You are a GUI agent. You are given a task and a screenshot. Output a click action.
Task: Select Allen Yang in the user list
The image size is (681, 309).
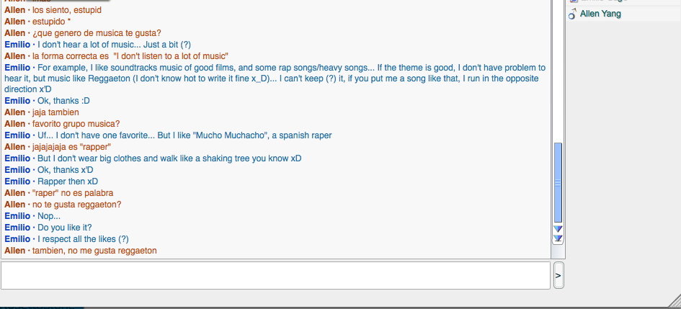point(600,14)
